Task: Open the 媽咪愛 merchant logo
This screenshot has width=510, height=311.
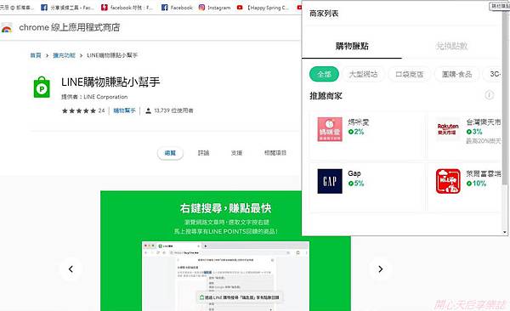Action: (330, 129)
